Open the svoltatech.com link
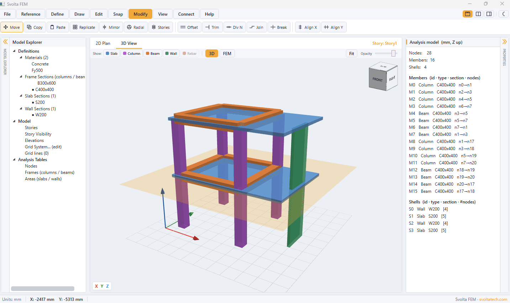510x303 pixels. click(x=493, y=299)
